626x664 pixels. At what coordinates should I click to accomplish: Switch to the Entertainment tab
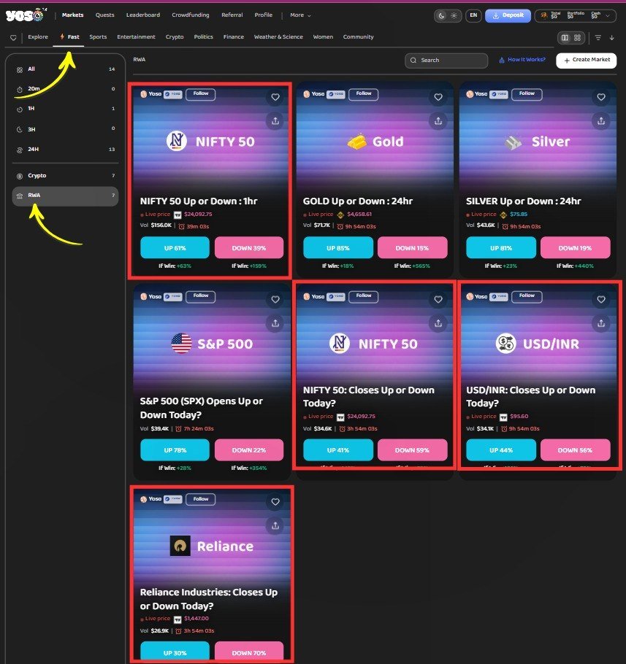(136, 37)
